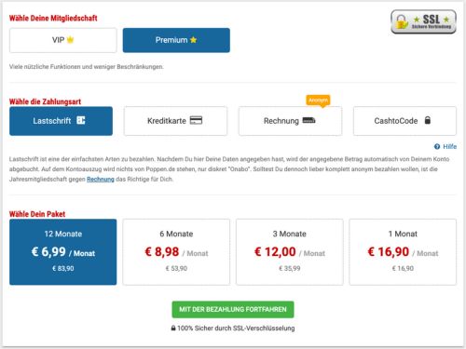Click the credit card icon

(196, 120)
